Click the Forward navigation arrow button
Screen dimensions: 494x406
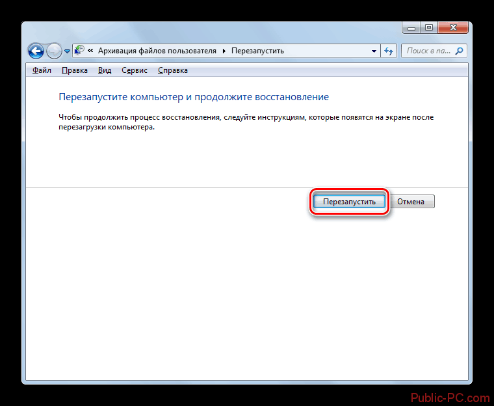click(x=54, y=51)
